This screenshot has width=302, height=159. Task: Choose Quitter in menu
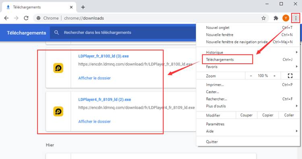coord(248,142)
